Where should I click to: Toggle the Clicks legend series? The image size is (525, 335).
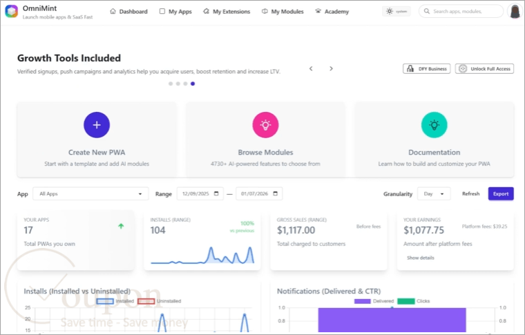point(413,301)
